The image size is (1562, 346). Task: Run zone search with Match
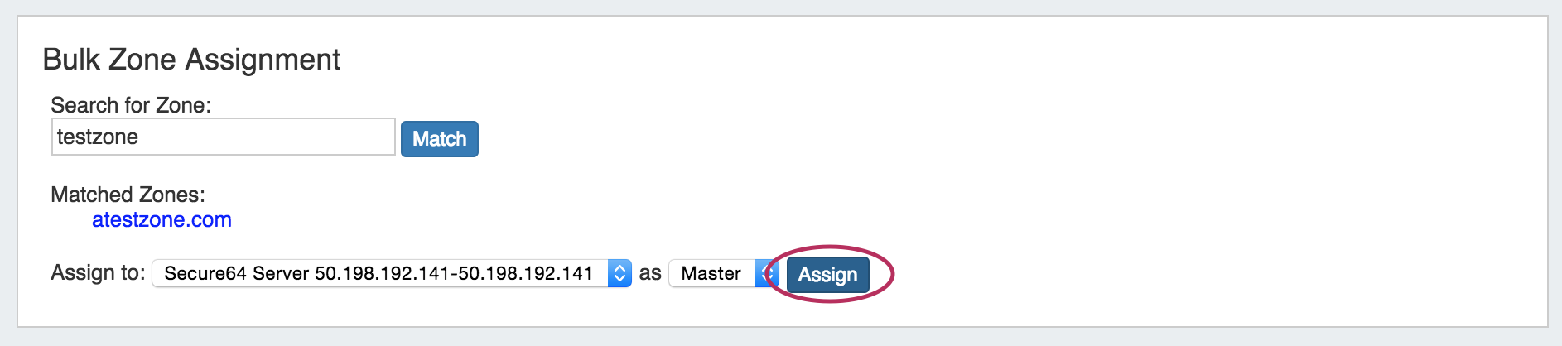click(439, 138)
